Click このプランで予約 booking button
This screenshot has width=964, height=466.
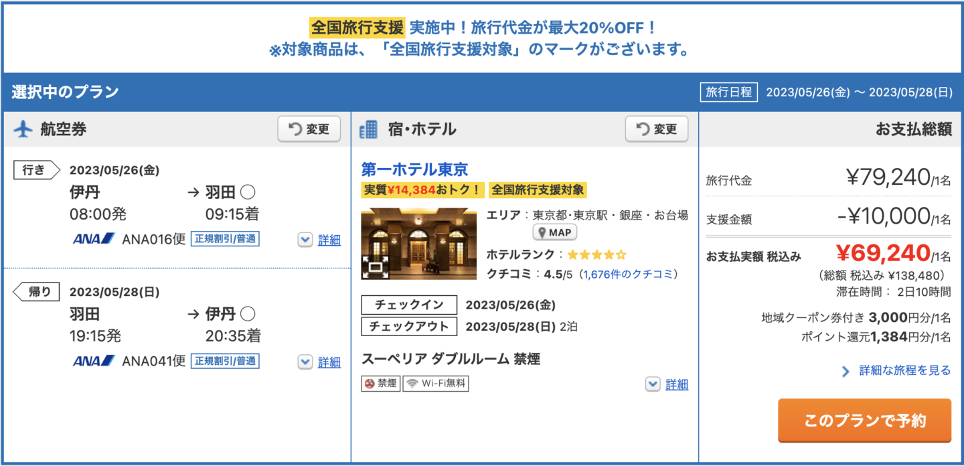coord(864,421)
